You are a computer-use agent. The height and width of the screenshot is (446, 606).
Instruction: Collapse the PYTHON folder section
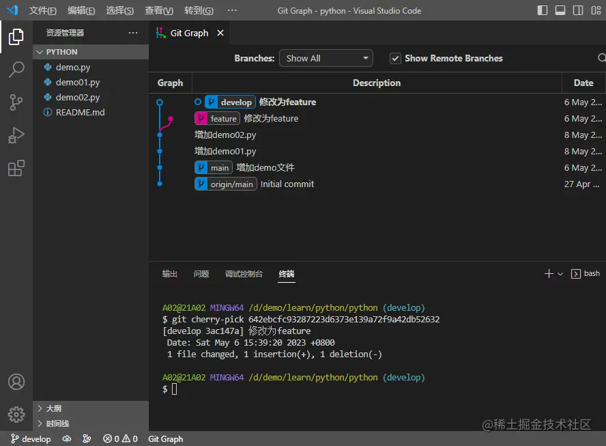pyautogui.click(x=61, y=52)
